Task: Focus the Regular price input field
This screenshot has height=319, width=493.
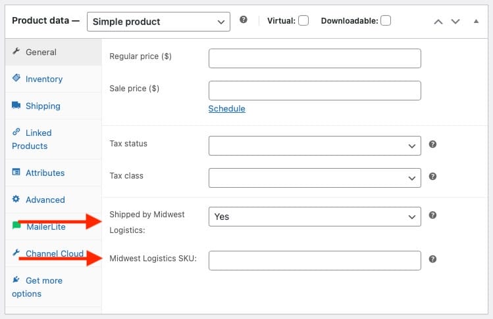Action: click(x=315, y=58)
